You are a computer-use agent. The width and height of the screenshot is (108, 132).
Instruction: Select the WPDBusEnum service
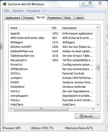tap(19, 69)
